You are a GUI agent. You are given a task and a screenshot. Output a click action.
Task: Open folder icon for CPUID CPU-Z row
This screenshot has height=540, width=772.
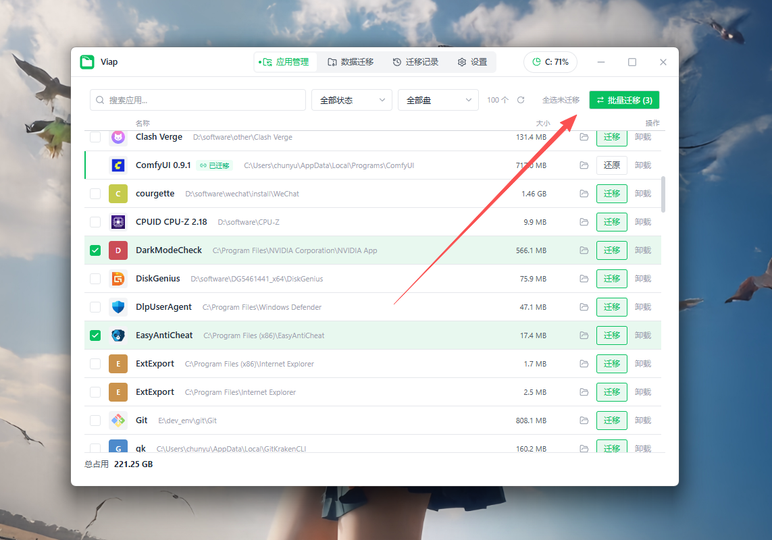point(584,222)
